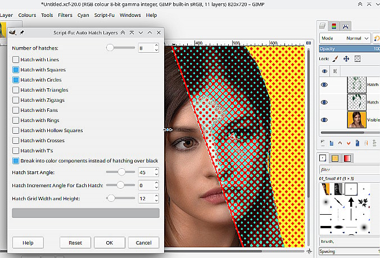Screen dimensions: 380x258
Task: Open the Windows menu
Action: point(130,15)
